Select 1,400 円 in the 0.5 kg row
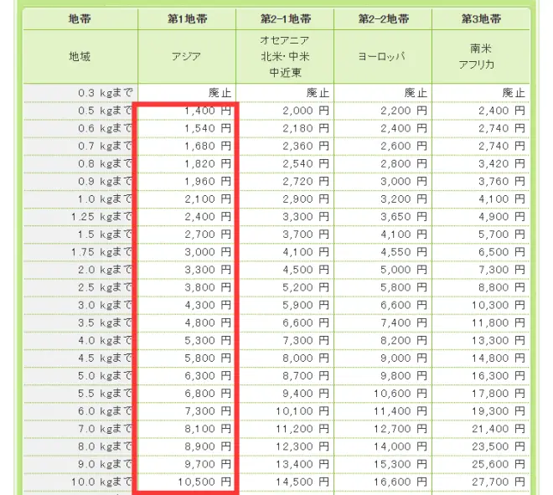This screenshot has height=495, width=553. (208, 111)
